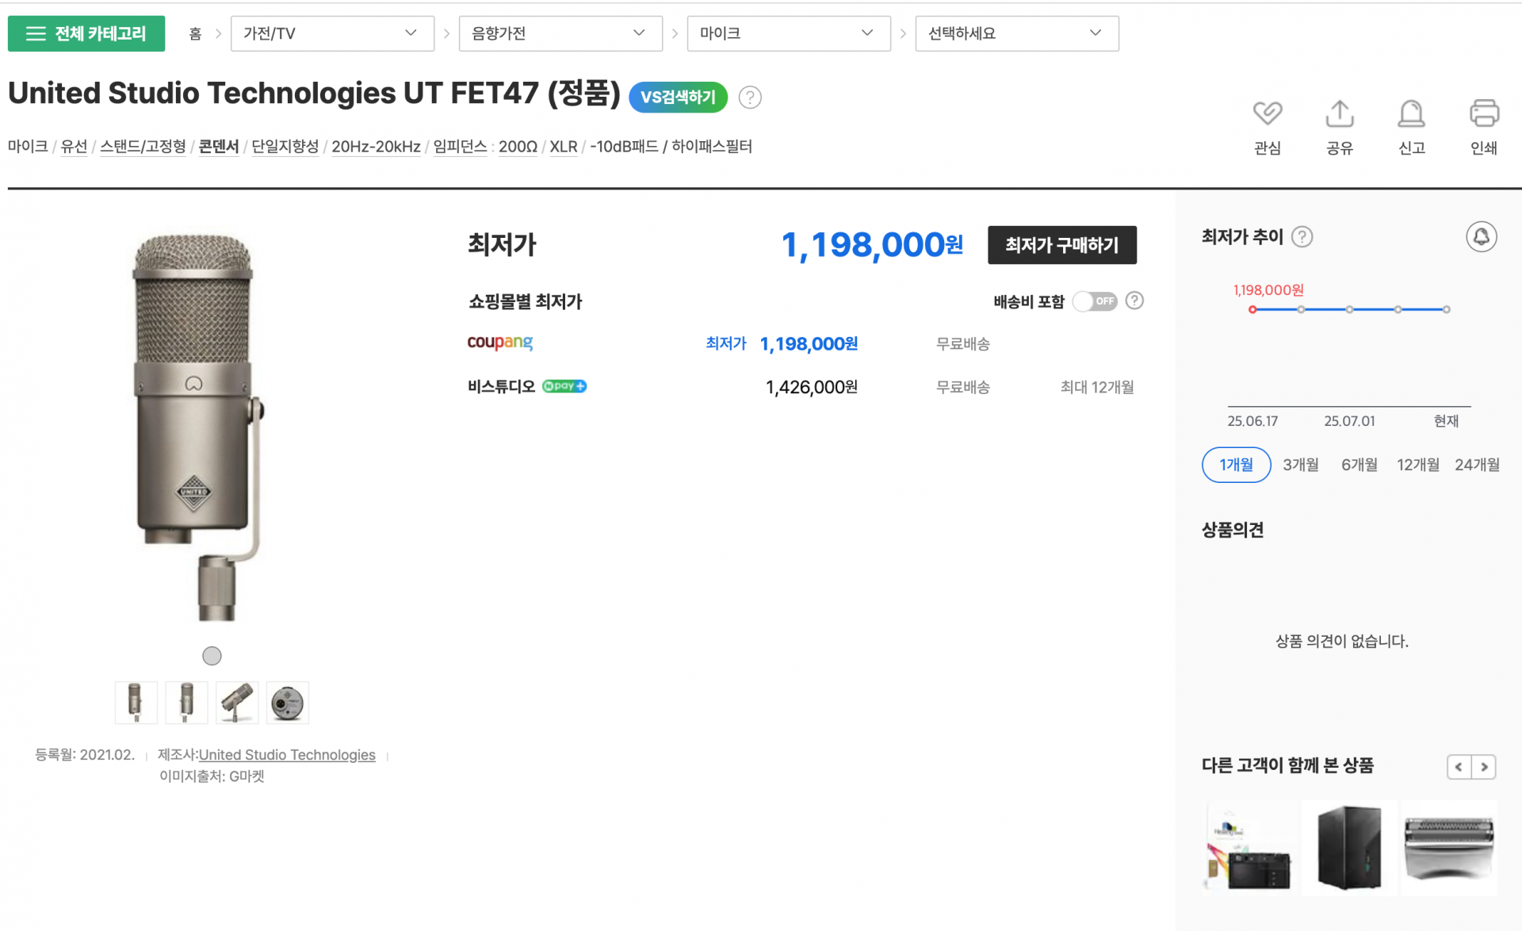Open 비스튜디오 price 1,426,000원

click(x=812, y=387)
